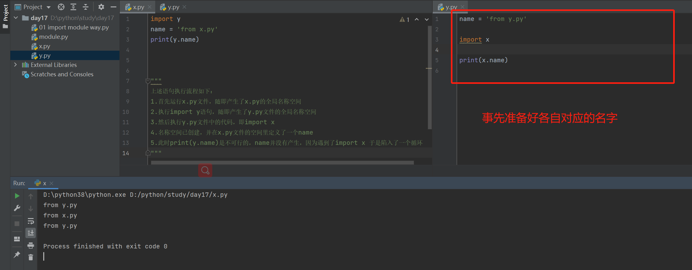Expand External Libraries tree node
Screen dimensions: 692x270
(x=15, y=65)
